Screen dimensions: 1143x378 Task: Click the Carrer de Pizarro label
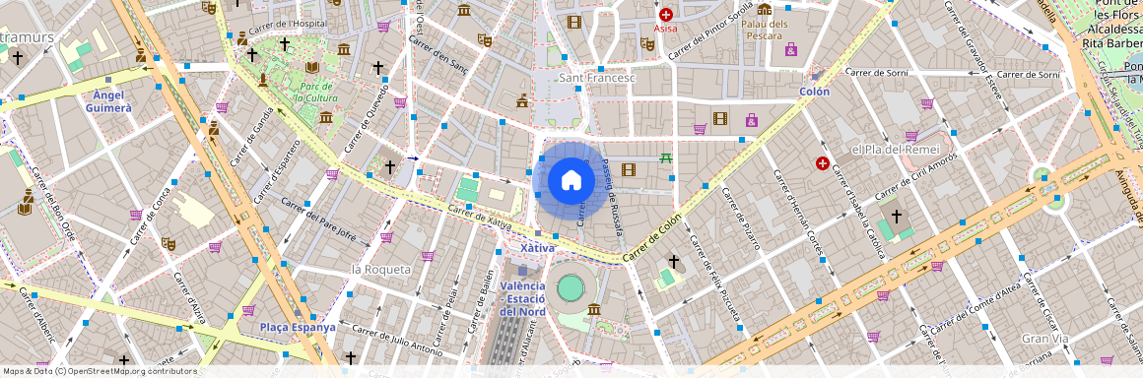741,218
